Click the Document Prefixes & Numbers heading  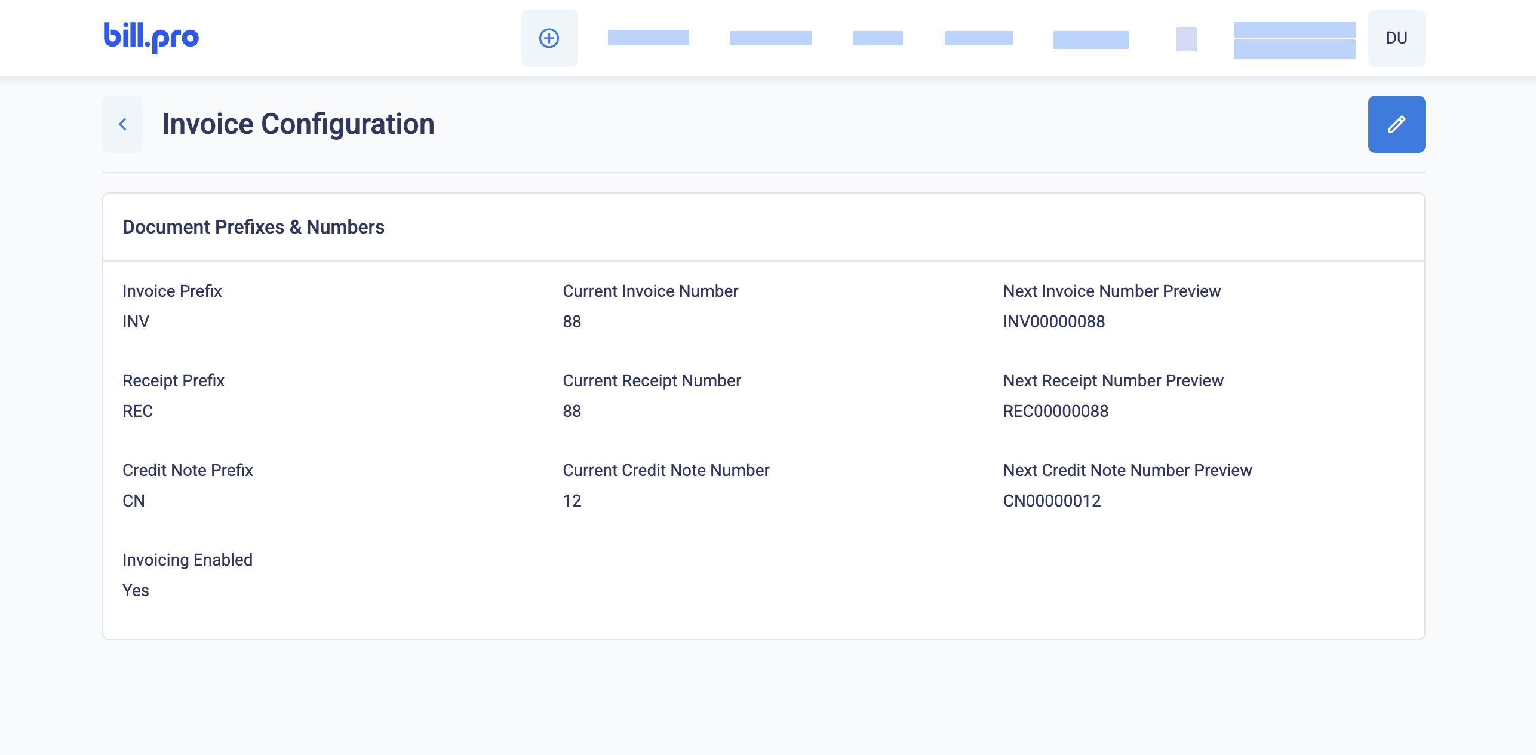(253, 227)
